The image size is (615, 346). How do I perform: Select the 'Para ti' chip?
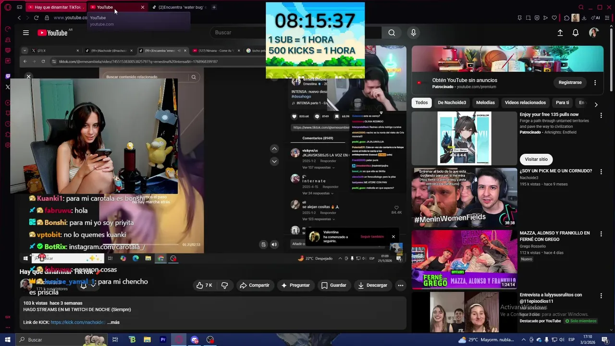click(562, 102)
